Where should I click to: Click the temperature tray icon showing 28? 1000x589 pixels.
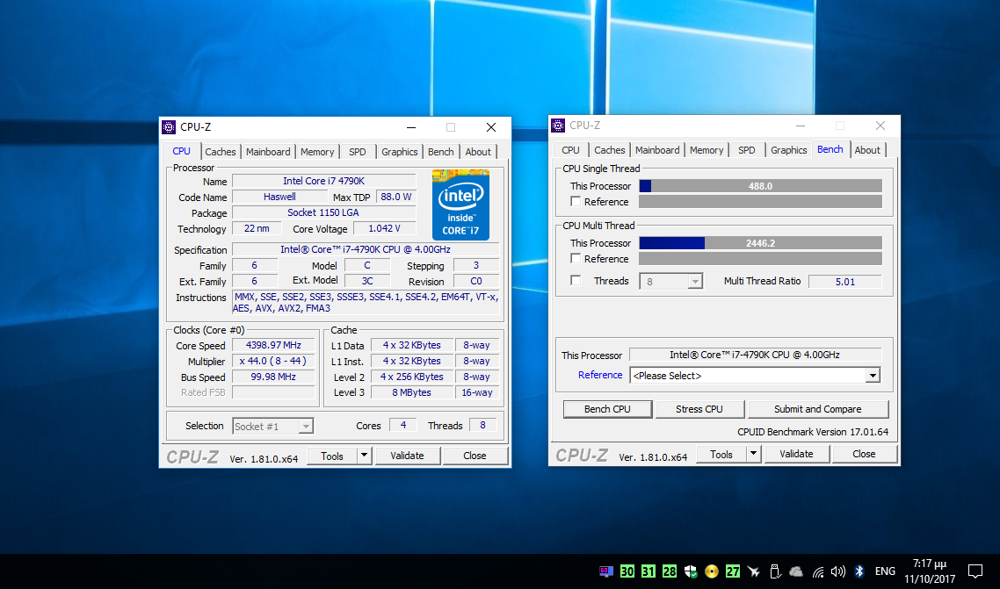point(669,571)
